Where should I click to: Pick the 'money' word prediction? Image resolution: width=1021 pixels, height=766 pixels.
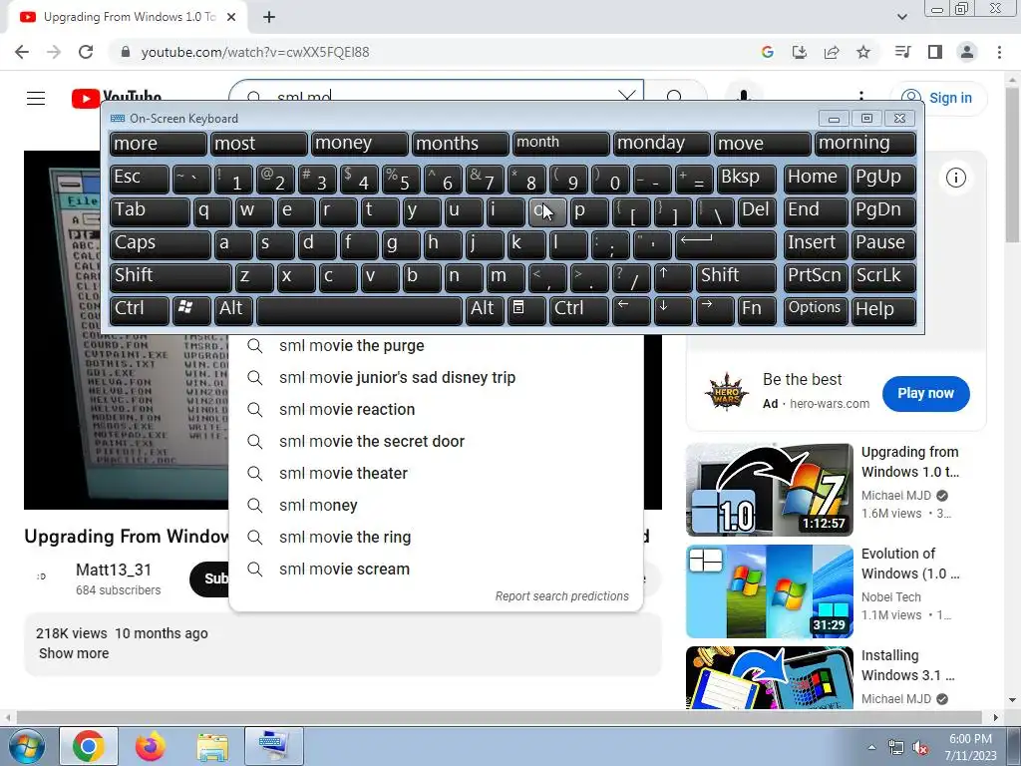(359, 144)
